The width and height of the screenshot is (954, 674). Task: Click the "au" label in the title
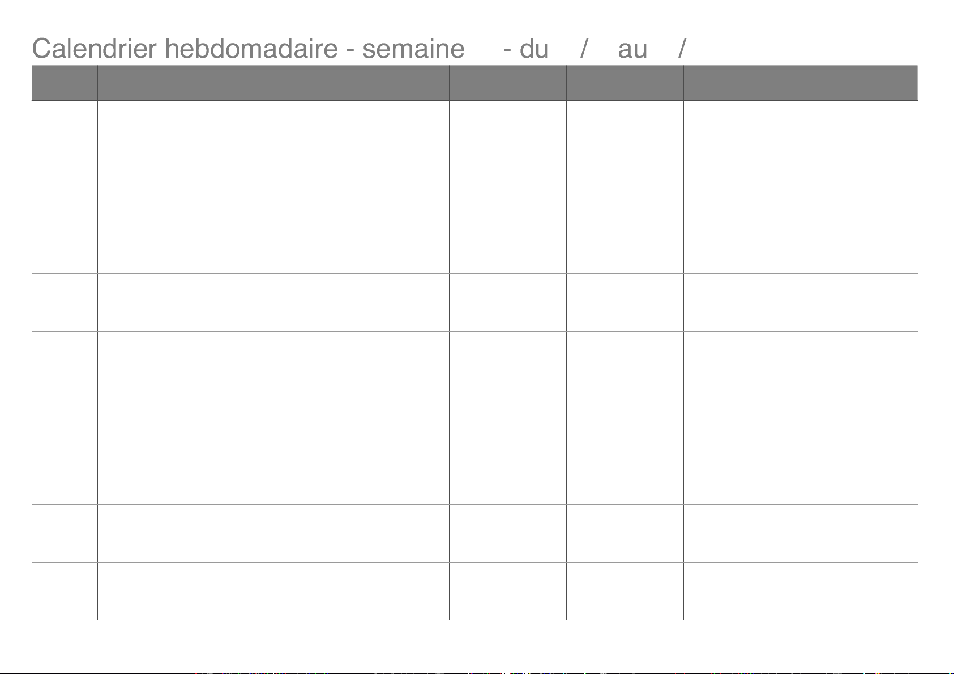(x=632, y=49)
